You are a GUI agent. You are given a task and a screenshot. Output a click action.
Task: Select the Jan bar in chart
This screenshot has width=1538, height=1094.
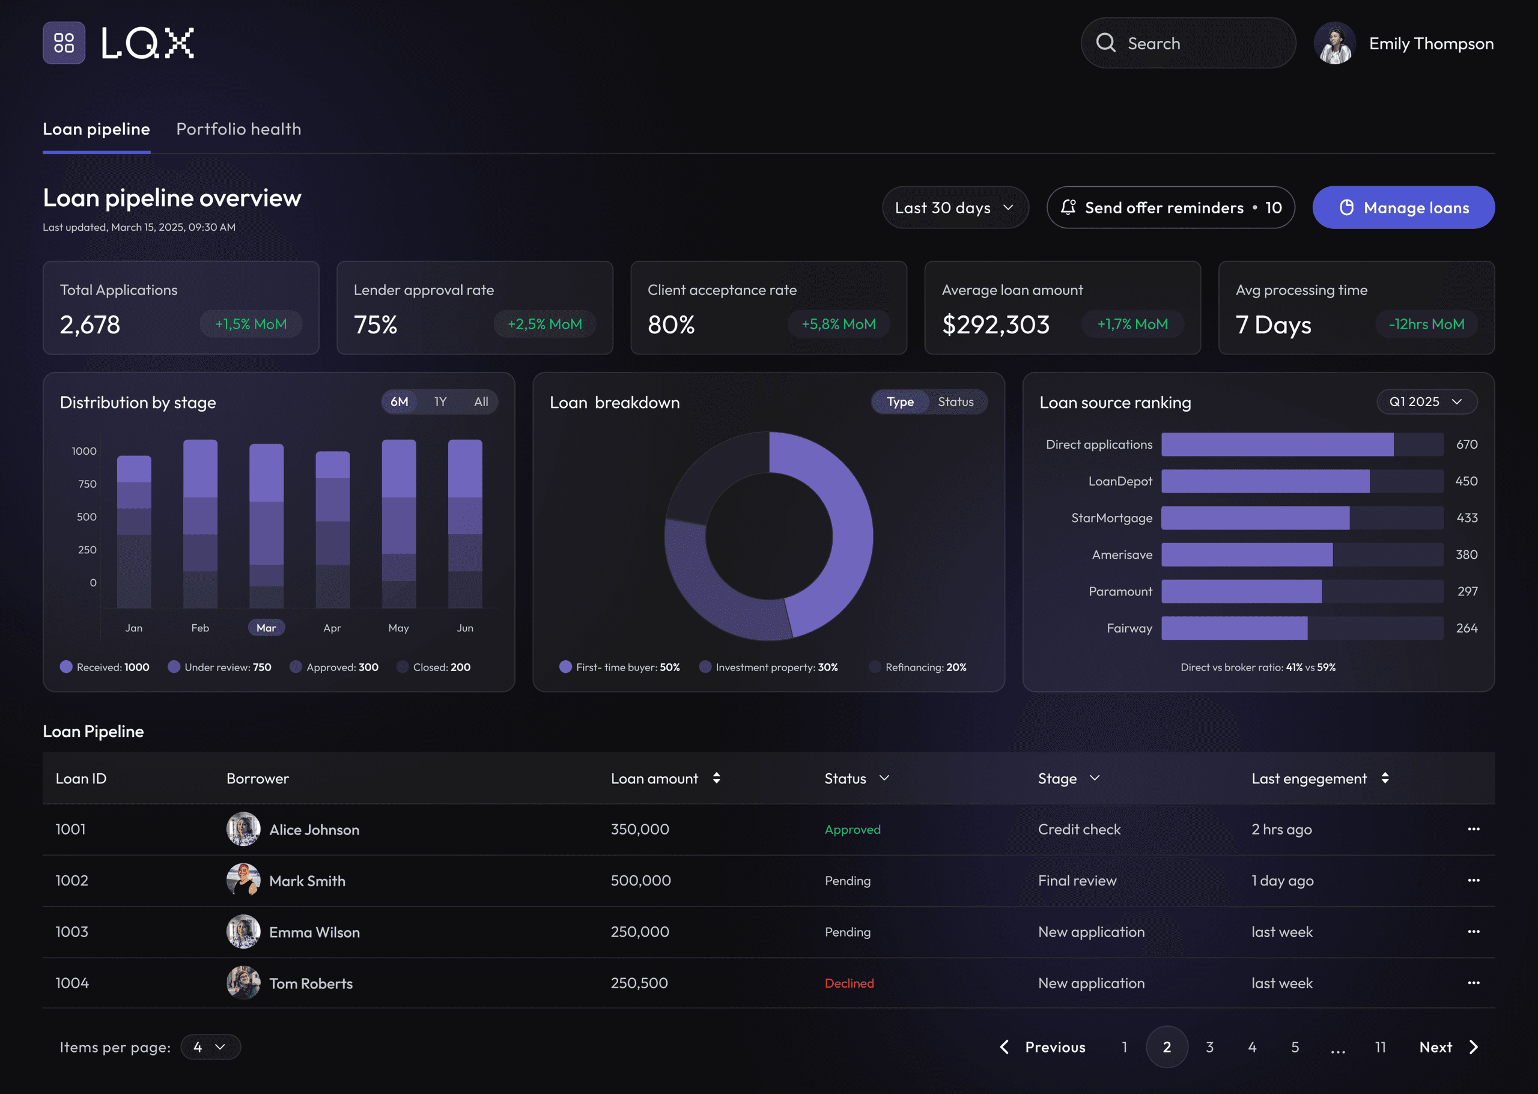click(134, 532)
